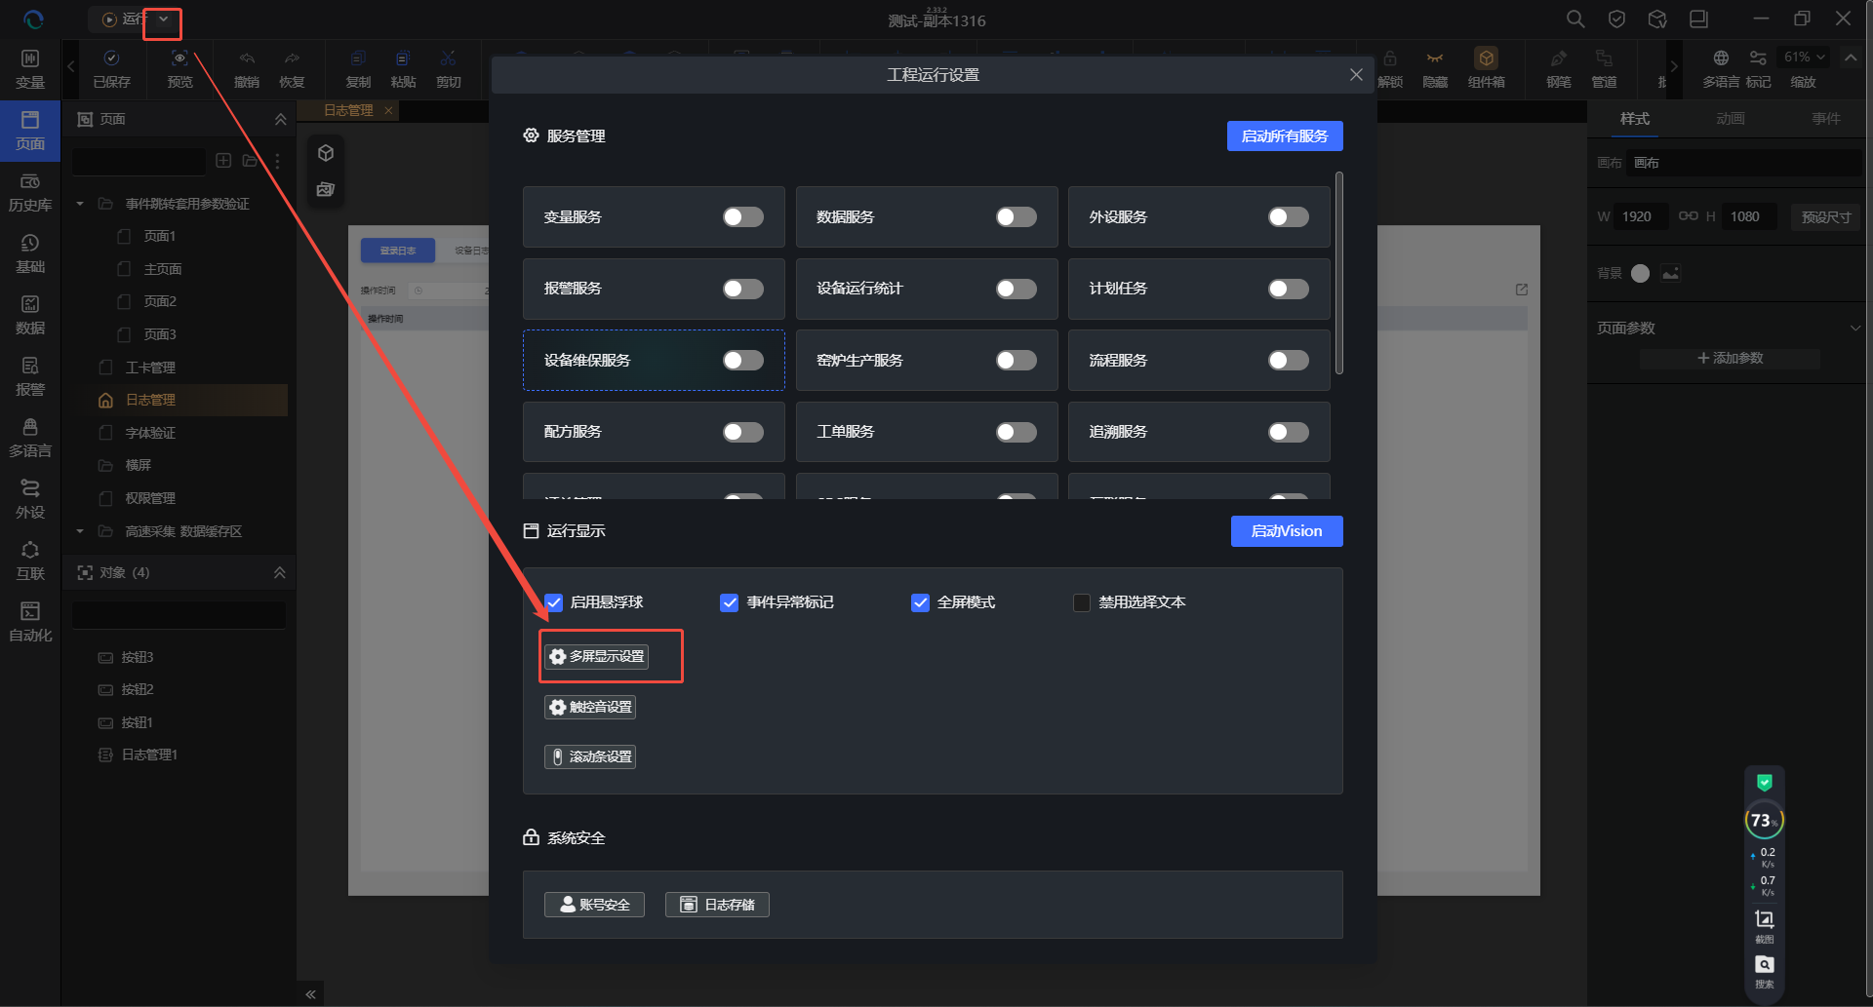1873x1007 pixels.
Task: Click the 背景 color swatch circle
Action: tap(1640, 274)
